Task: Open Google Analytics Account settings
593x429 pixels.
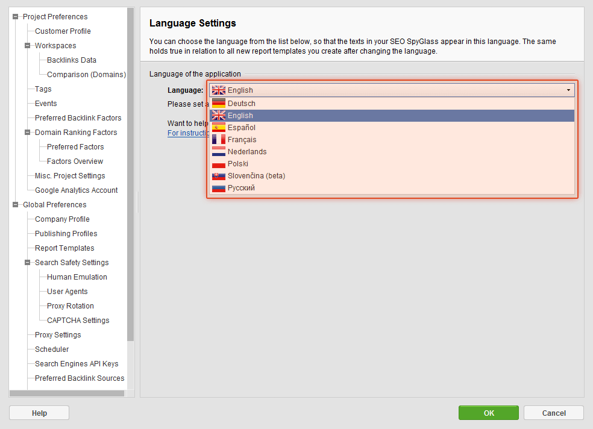Action: (76, 190)
